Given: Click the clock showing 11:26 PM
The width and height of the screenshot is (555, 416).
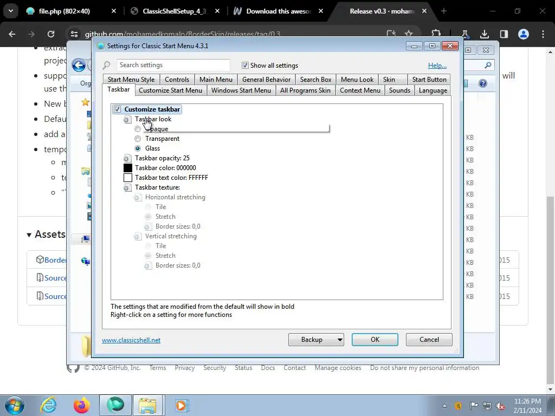Looking at the screenshot, I should tap(527, 401).
